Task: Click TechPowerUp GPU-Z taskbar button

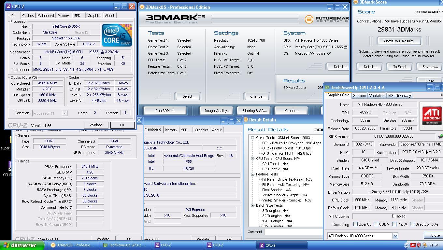Action: [126, 245]
